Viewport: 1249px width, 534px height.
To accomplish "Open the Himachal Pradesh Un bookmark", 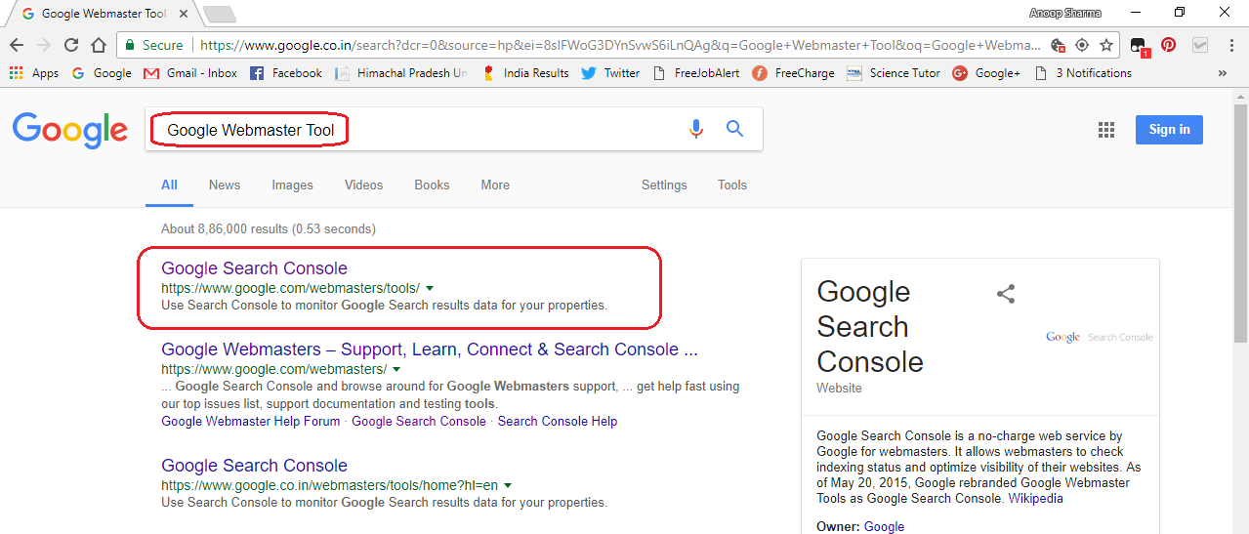I will tap(400, 73).
